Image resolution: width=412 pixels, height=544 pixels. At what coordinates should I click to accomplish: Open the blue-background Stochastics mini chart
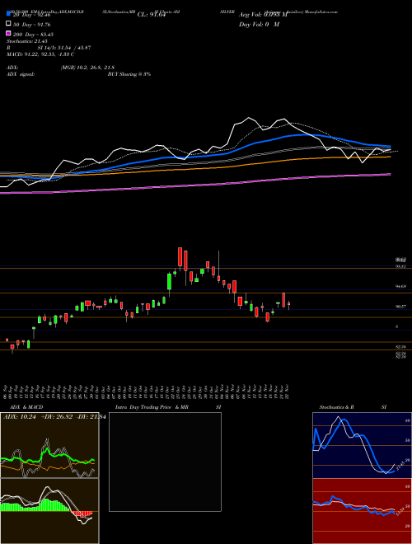click(x=362, y=445)
